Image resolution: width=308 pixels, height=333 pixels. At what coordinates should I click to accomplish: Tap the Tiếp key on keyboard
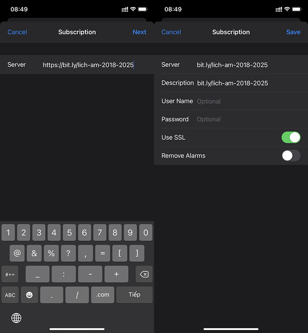[x=134, y=295]
